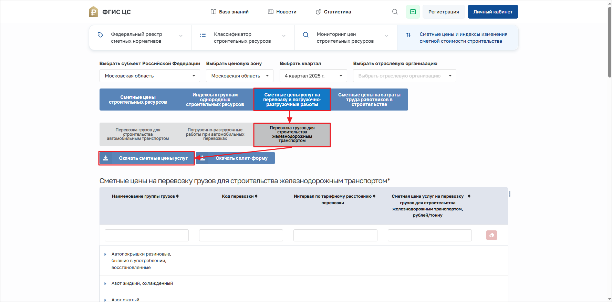Expand Федеральный реестр сметных нормативов chevron
This screenshot has height=302, width=612.
tap(181, 36)
